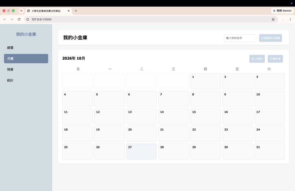Open day 13 in the calendar
The height and width of the screenshot is (191, 295).
click(141, 116)
